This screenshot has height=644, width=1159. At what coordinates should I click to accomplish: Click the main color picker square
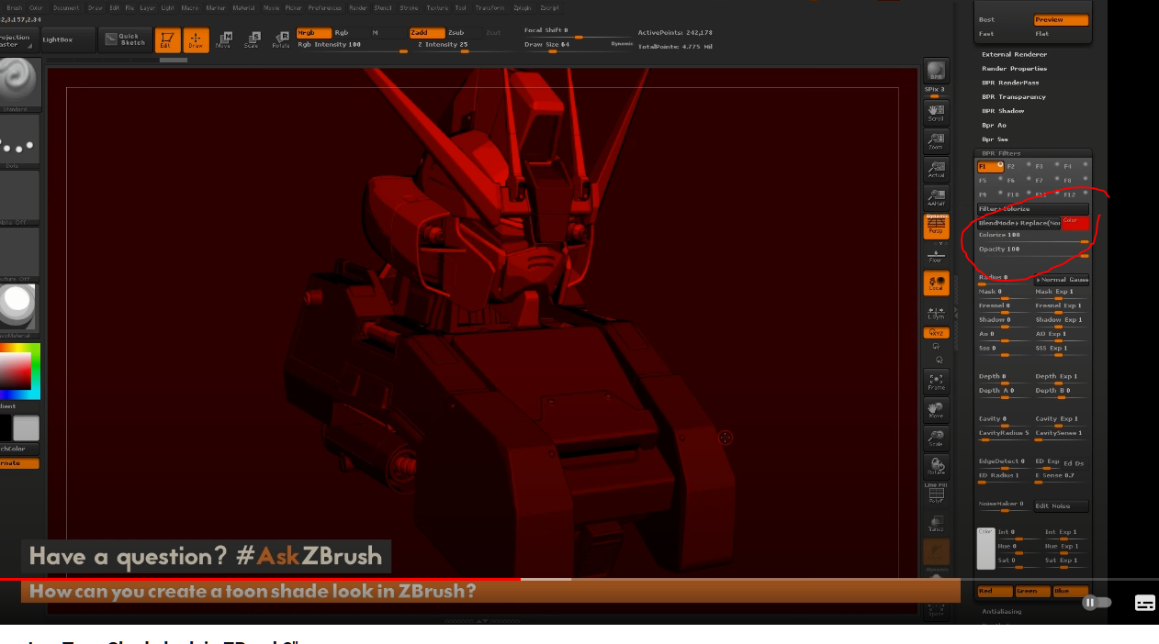point(15,371)
